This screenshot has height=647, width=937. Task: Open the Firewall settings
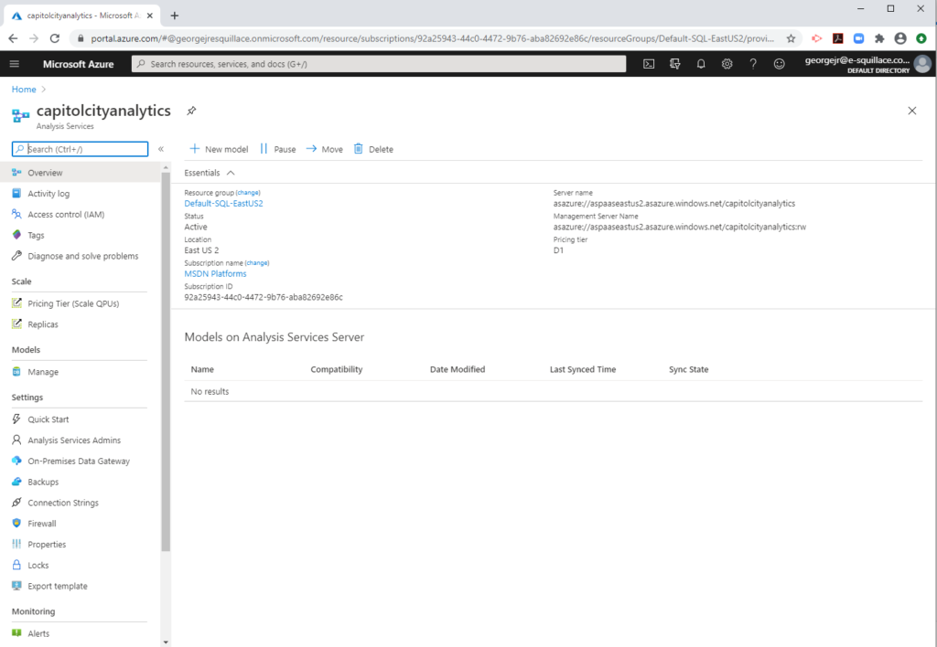[x=44, y=523]
